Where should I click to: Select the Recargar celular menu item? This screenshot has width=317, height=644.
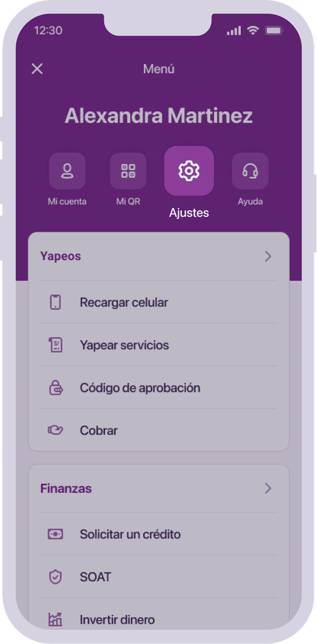point(124,302)
